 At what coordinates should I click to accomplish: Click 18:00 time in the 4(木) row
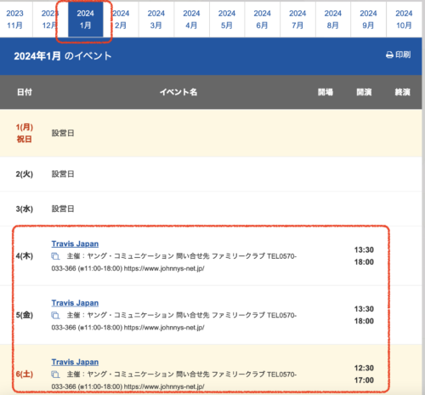coord(364,262)
